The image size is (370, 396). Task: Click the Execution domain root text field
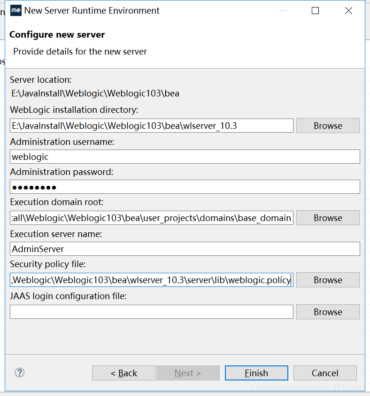(x=150, y=218)
